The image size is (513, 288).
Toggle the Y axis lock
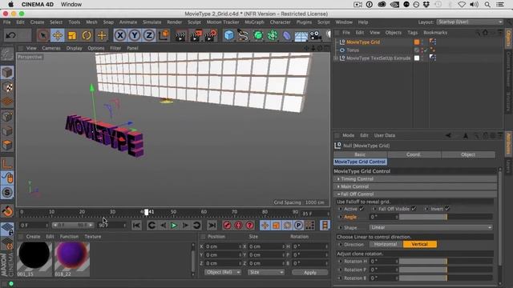click(135, 35)
